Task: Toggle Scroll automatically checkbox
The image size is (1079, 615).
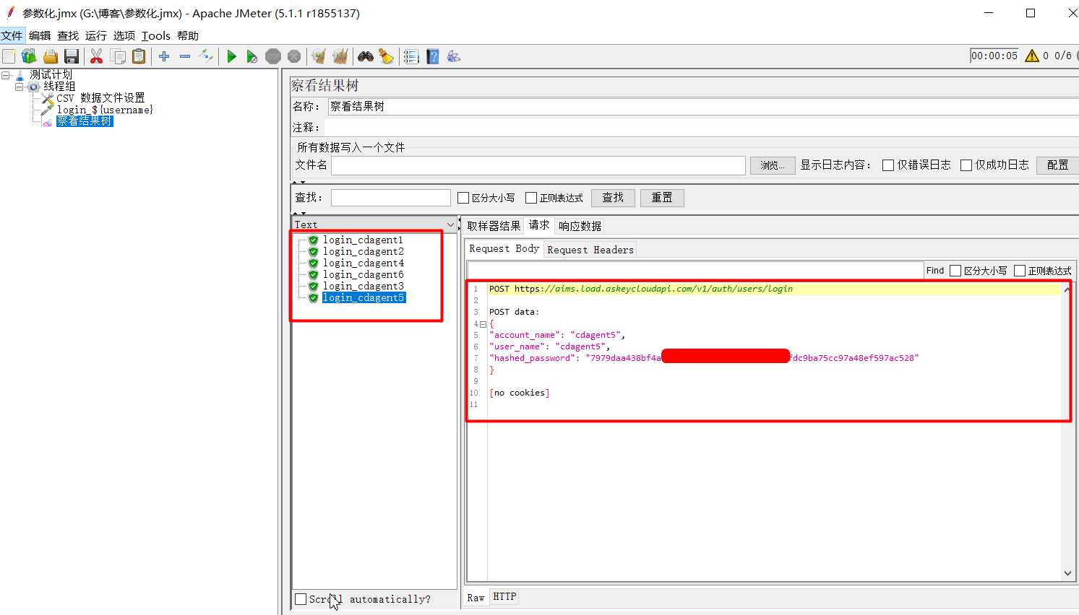Action: 301,599
